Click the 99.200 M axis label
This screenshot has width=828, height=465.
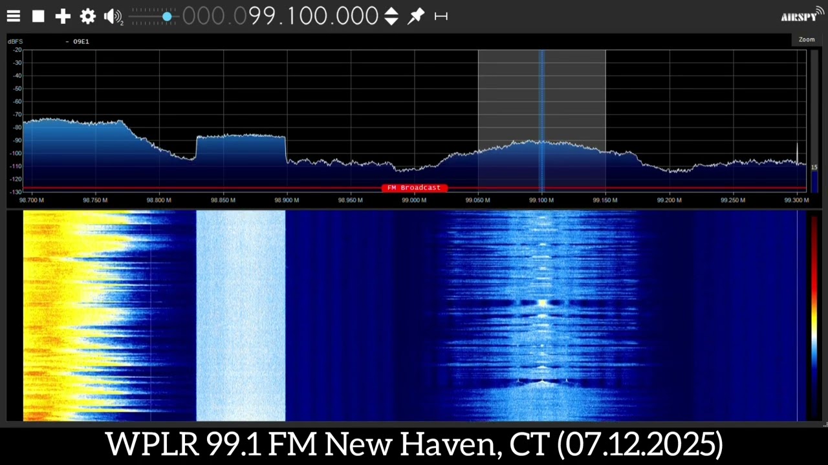tap(669, 200)
